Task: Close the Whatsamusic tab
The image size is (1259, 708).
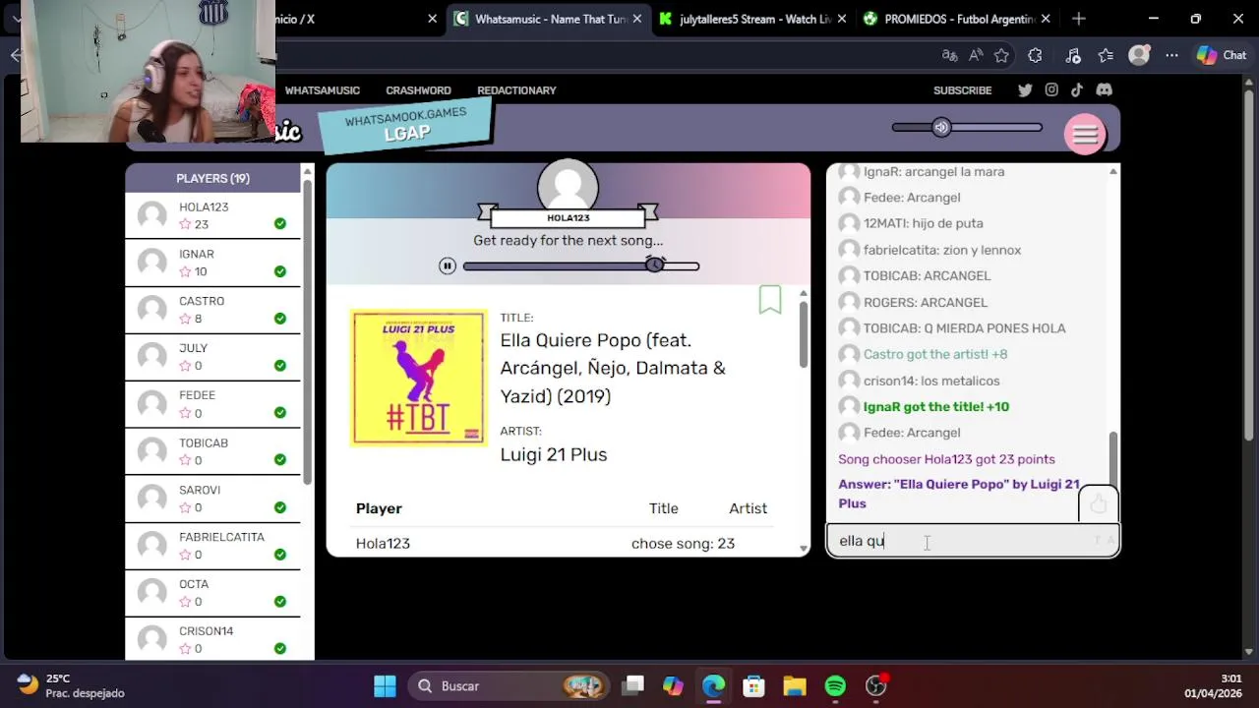Action: tap(637, 19)
